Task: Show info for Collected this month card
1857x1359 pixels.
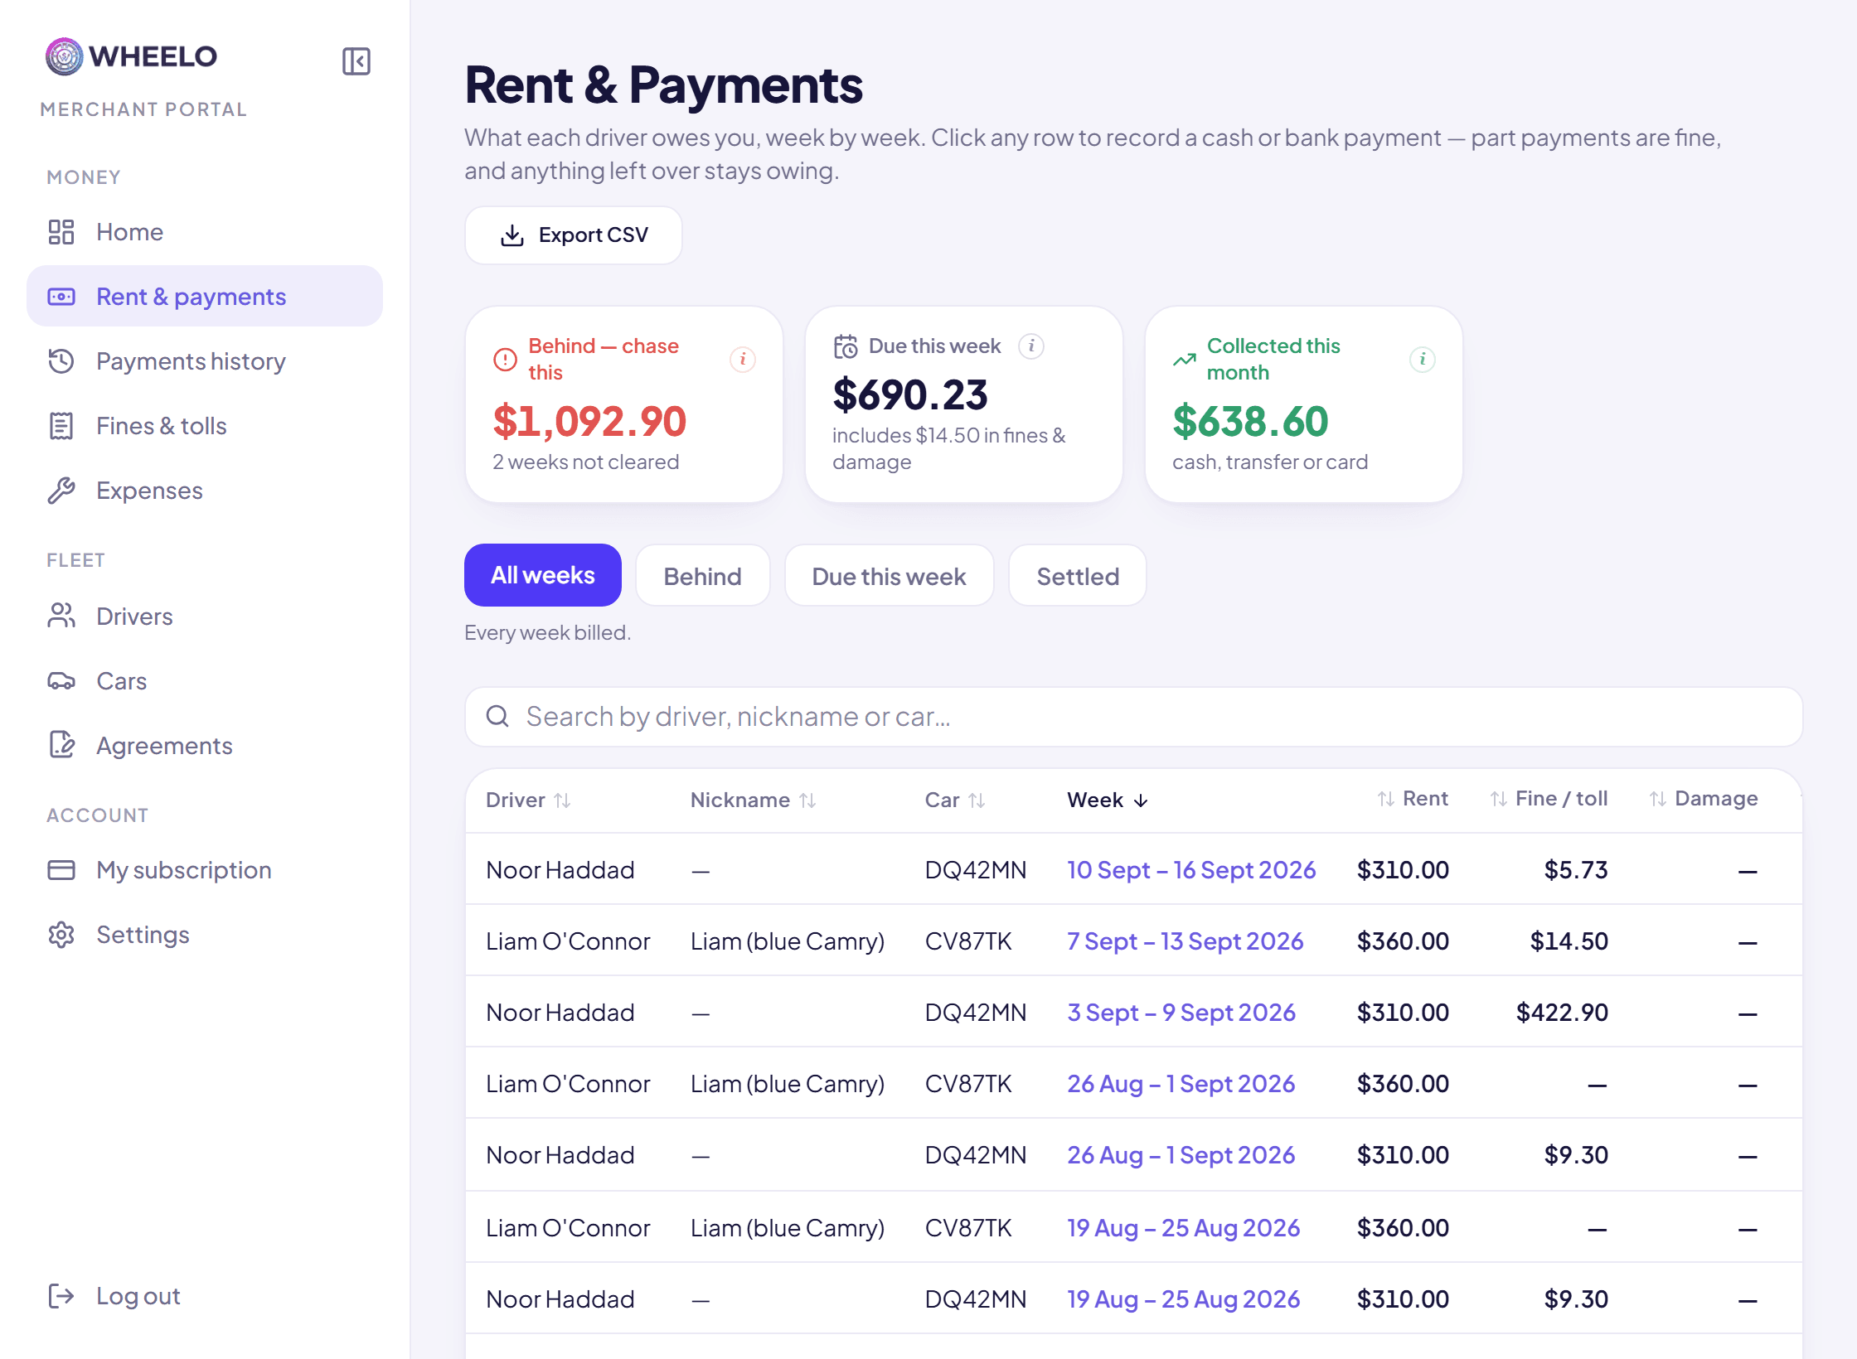Action: (1423, 359)
